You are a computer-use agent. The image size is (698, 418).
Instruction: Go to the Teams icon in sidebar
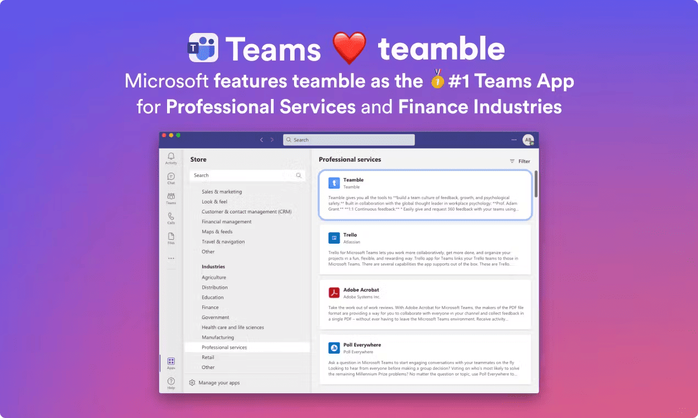171,198
